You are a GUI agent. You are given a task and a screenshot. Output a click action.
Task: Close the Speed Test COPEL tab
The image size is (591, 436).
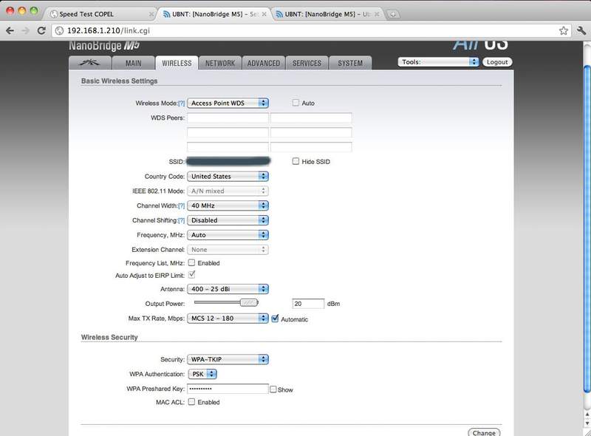tap(151, 14)
